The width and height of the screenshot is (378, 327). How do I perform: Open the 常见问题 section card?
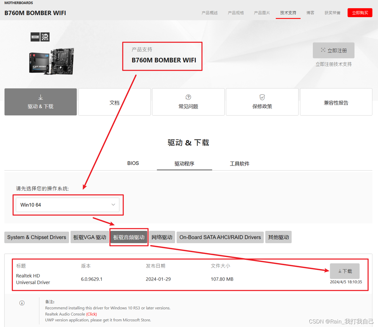pyautogui.click(x=188, y=102)
